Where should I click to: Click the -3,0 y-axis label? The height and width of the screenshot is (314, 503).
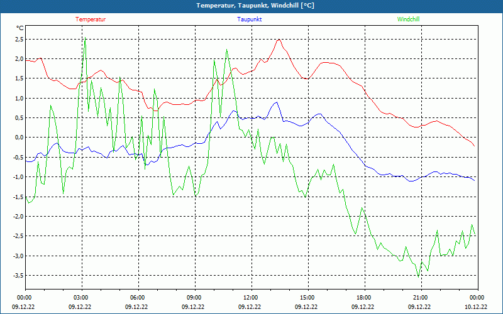point(18,256)
